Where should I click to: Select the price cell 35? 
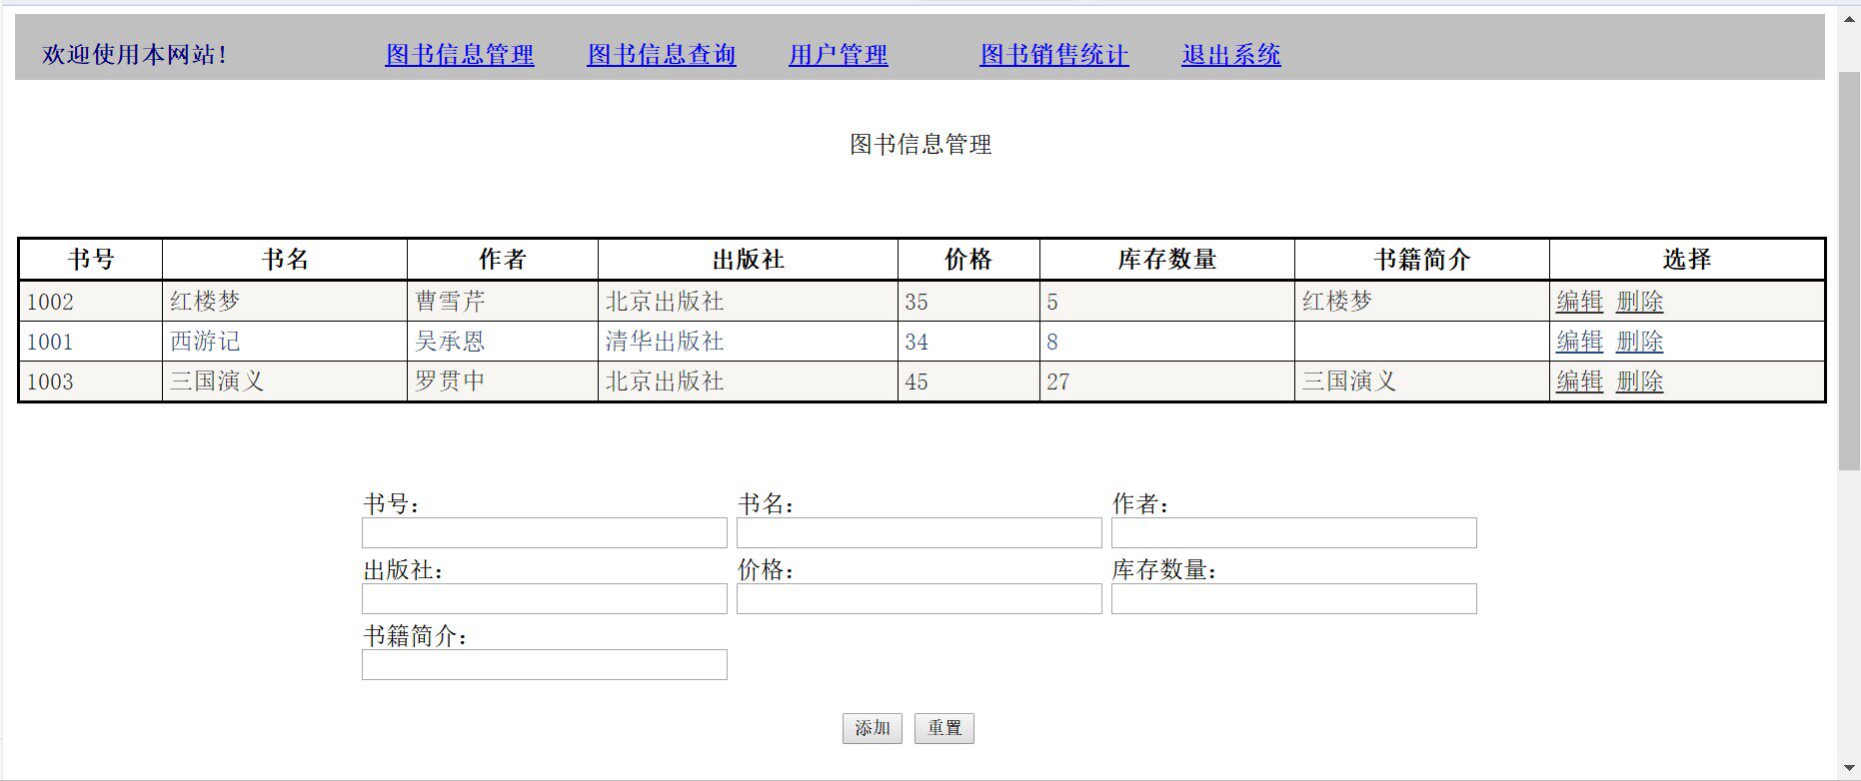(968, 301)
